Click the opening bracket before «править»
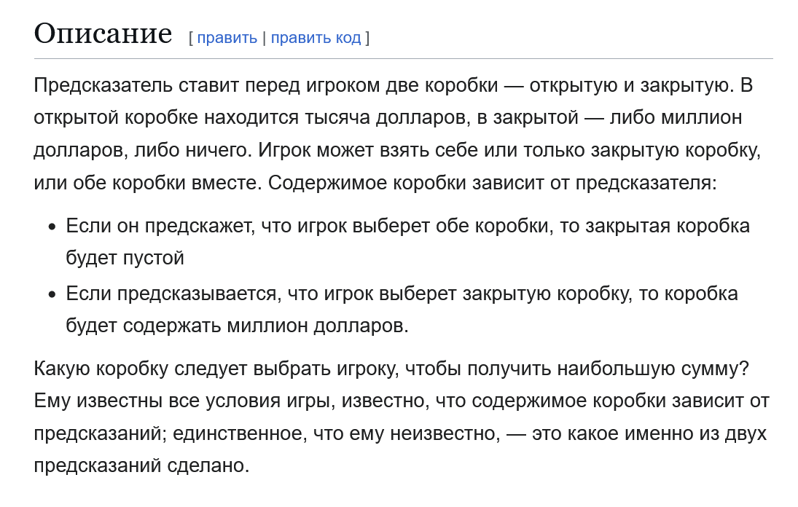The width and height of the screenshot is (798, 507). click(x=191, y=38)
